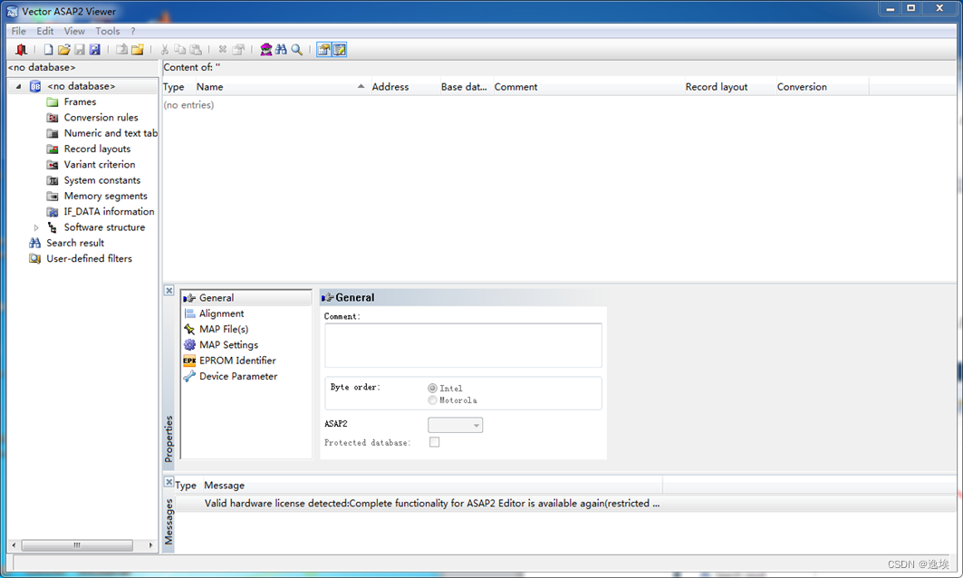This screenshot has height=578, width=963.
Task: Select Conversion rules in the tree
Action: (101, 117)
